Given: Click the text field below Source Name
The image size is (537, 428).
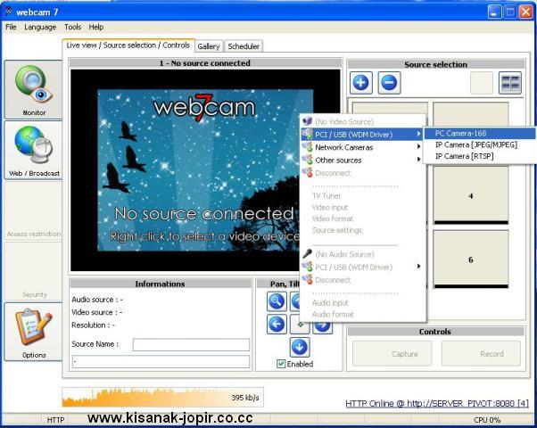Looking at the screenshot, I should point(161,362).
